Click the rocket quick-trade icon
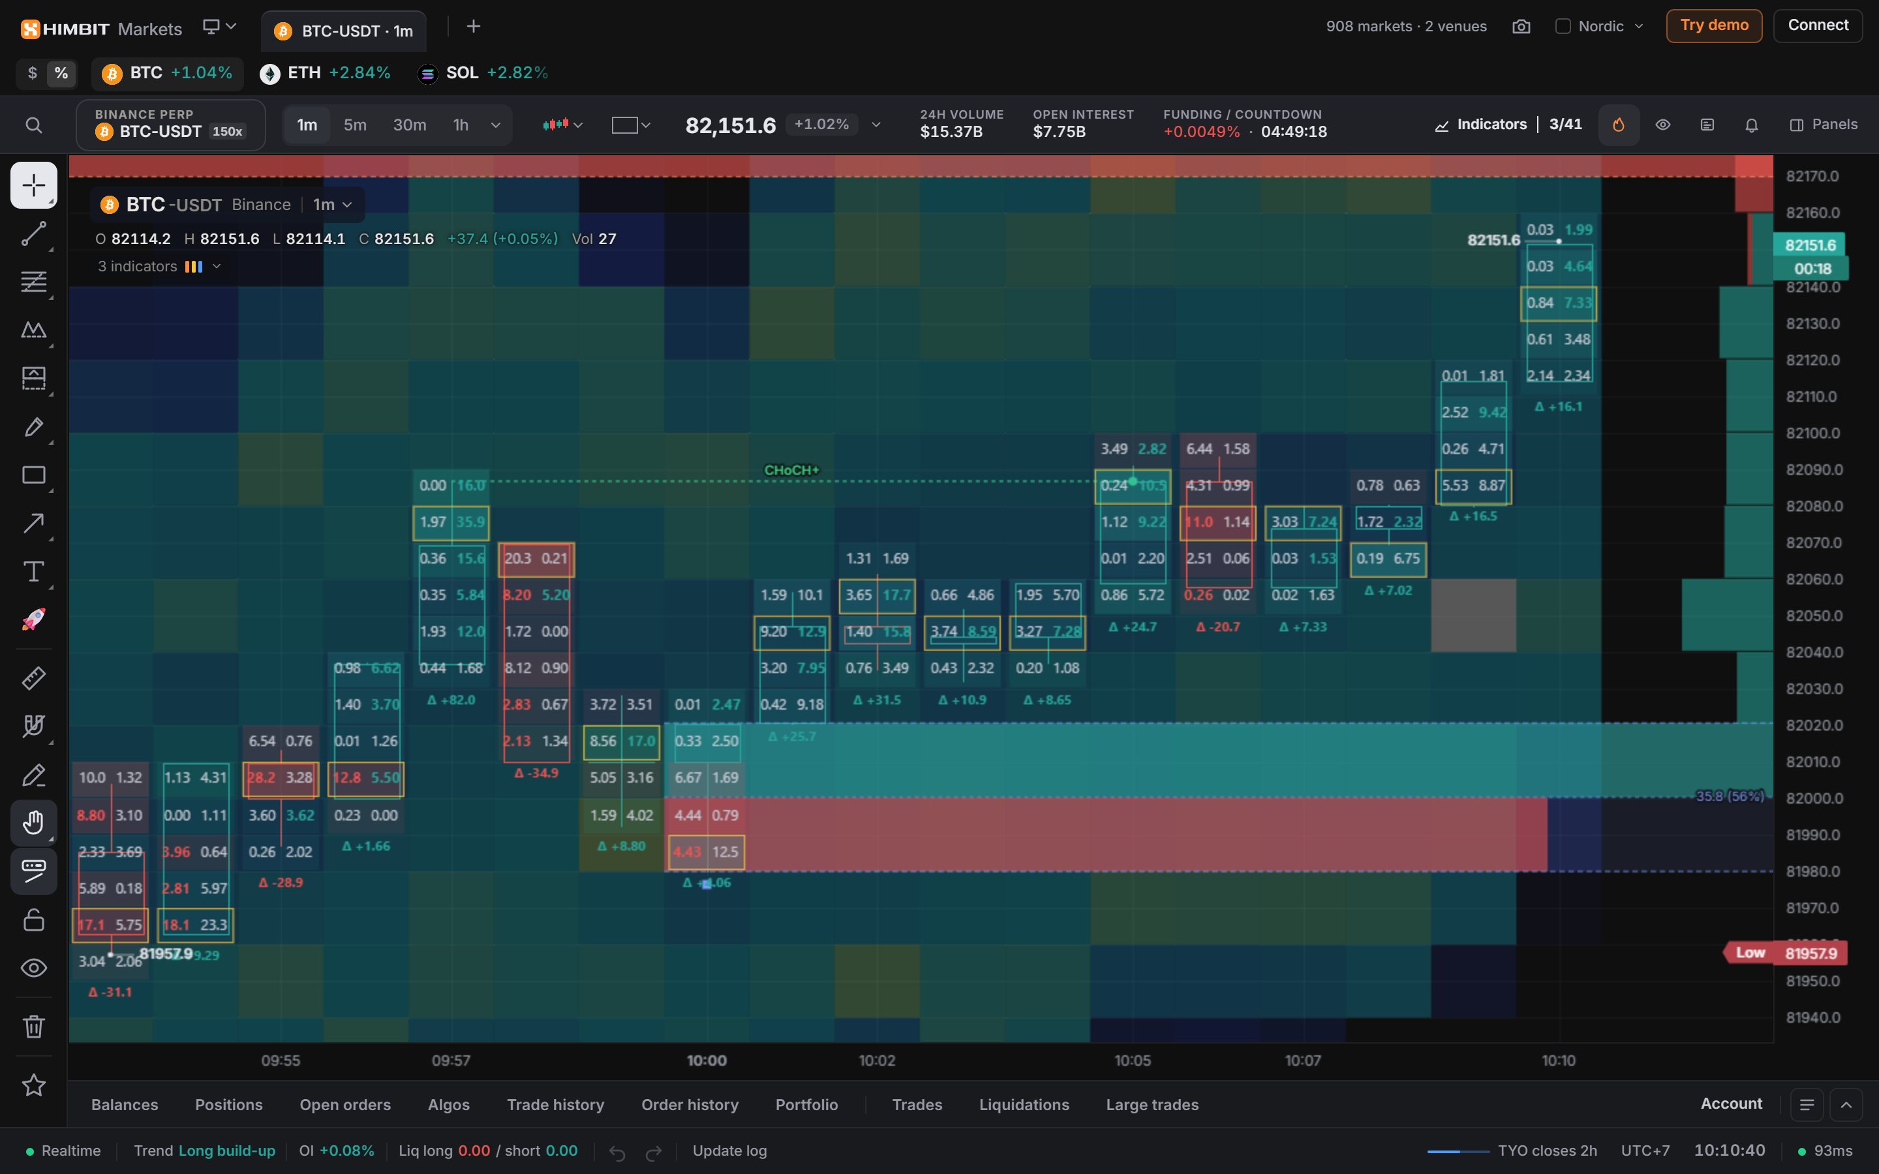This screenshot has width=1879, height=1174. point(33,620)
